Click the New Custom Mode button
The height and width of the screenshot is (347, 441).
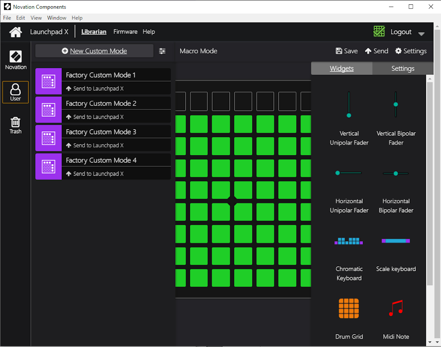point(94,51)
